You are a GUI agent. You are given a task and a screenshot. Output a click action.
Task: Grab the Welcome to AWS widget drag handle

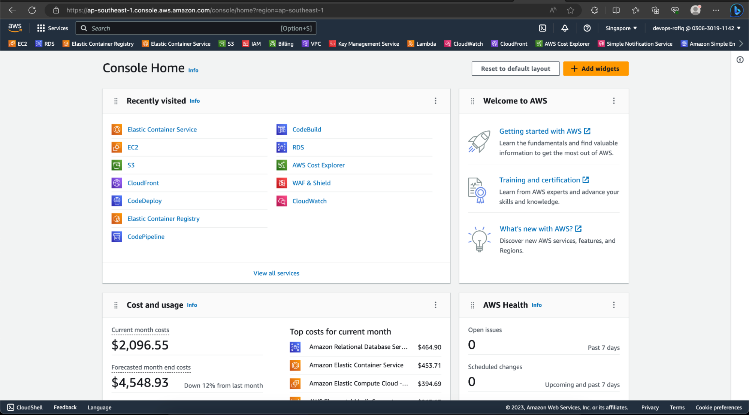tap(472, 101)
